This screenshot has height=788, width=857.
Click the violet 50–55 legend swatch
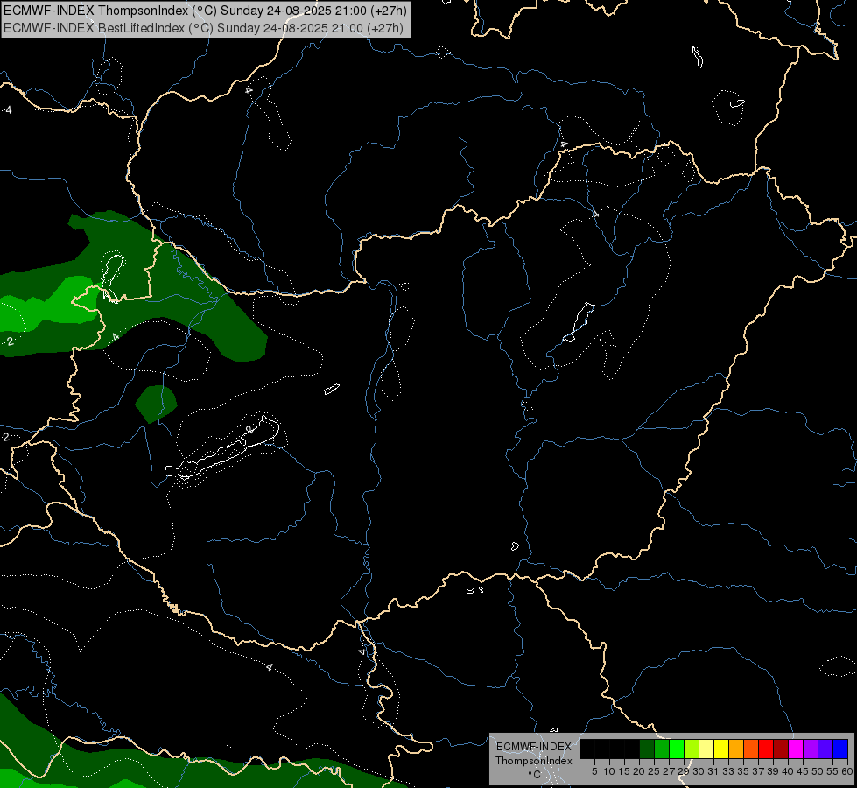tap(825, 749)
